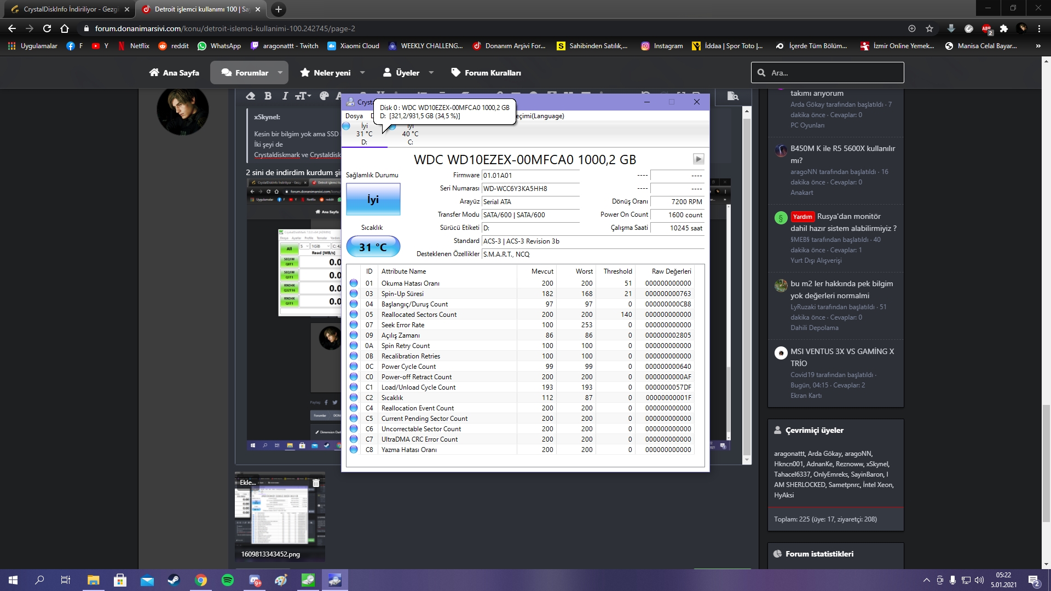Click the forum search field
This screenshot has height=591, width=1051.
pyautogui.click(x=827, y=73)
